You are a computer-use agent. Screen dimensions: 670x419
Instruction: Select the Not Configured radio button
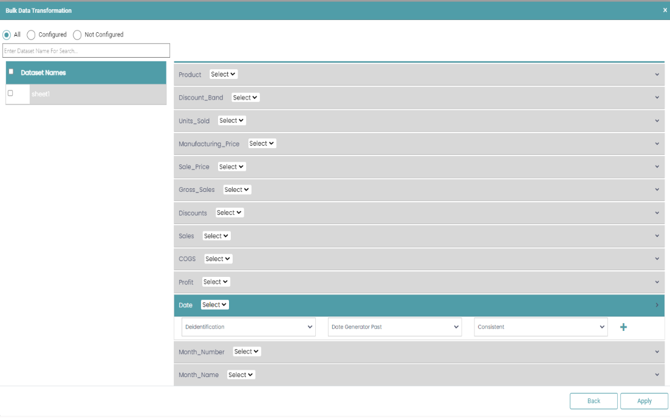click(77, 35)
